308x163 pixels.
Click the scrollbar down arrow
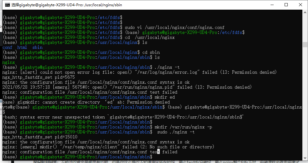coord(305,158)
